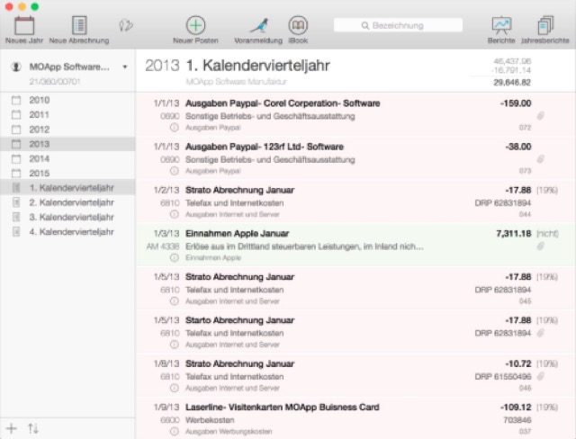Click the info icon under Corel Corporation entry
Image resolution: width=576 pixels, height=439 pixels.
pos(174,128)
